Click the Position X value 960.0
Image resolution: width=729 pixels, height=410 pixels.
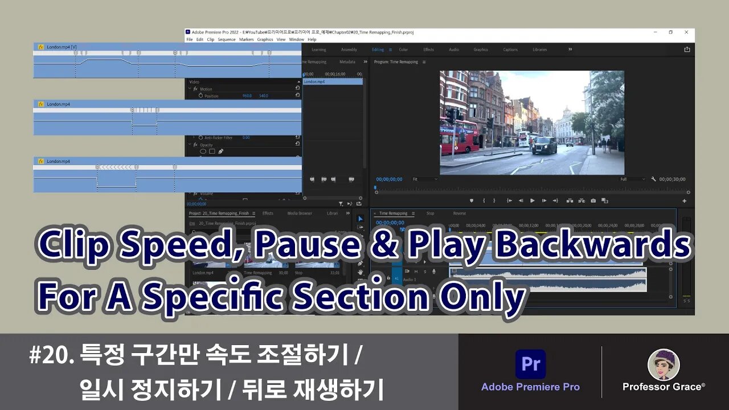pyautogui.click(x=247, y=96)
